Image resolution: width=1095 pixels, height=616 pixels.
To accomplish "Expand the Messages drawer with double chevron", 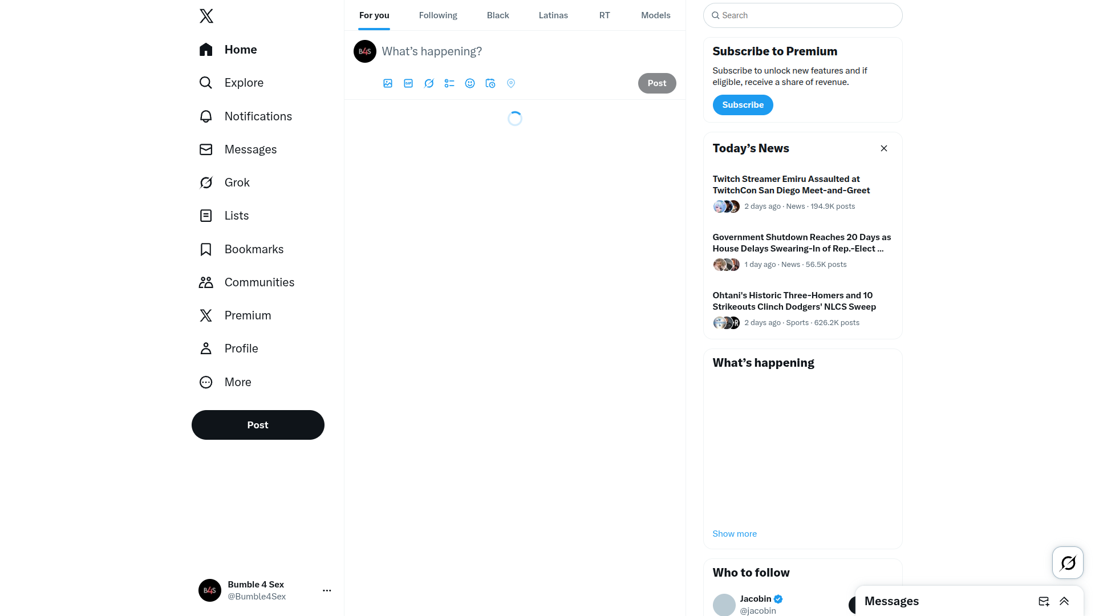I will [1064, 601].
